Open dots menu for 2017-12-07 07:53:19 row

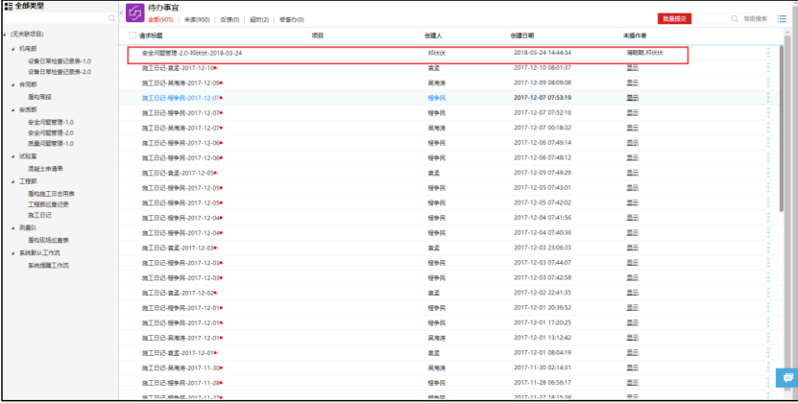768,98
